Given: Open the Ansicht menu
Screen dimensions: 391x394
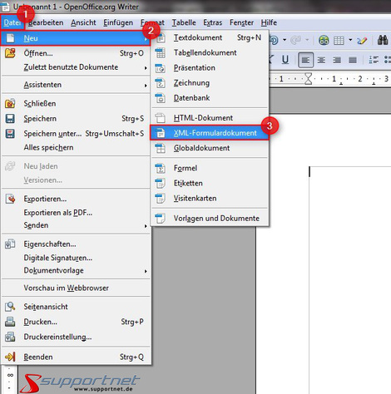Looking at the screenshot, I should click(83, 22).
